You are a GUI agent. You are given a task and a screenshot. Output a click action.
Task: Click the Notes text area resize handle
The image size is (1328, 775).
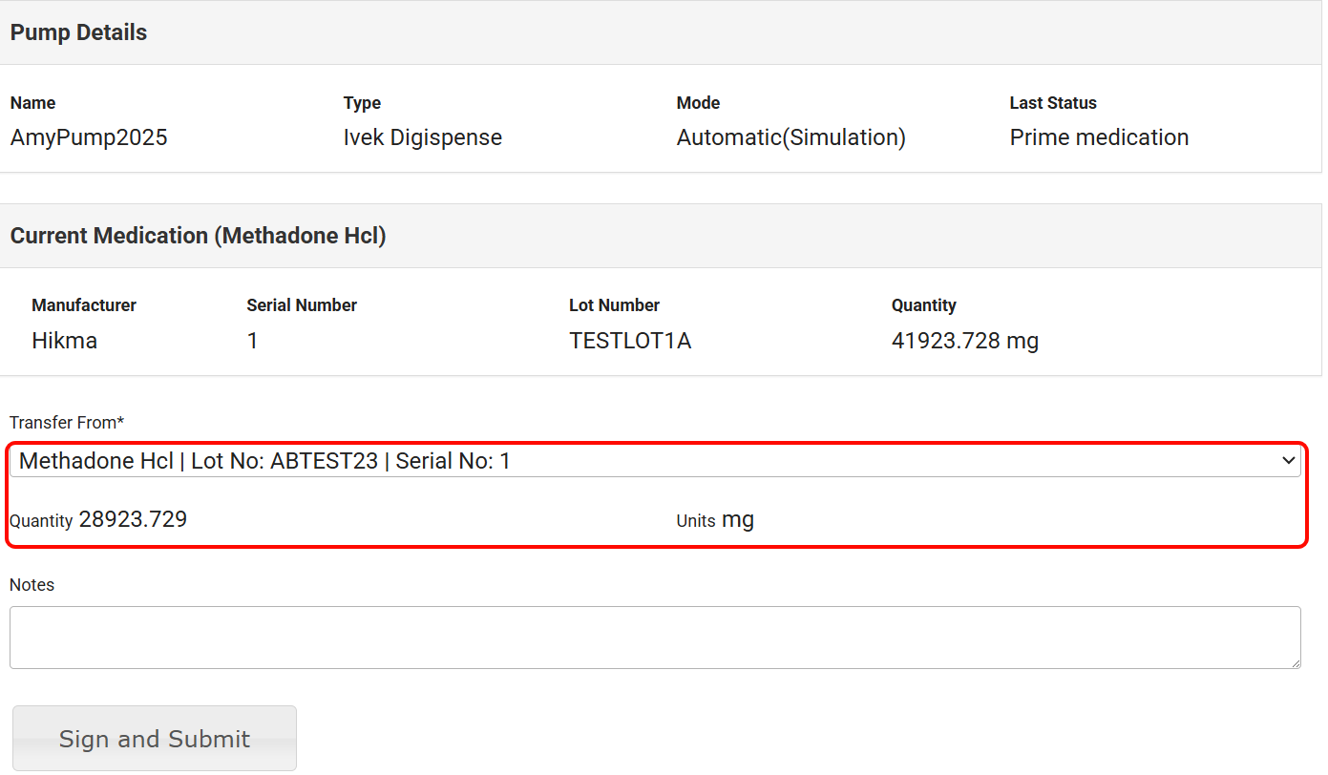[1295, 662]
